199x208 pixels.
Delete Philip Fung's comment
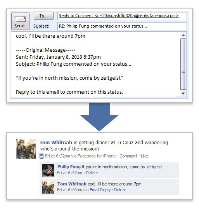click(92, 173)
